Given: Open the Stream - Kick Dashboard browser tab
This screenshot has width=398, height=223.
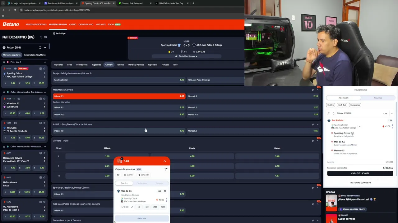Looking at the screenshot, I should click(135, 3).
